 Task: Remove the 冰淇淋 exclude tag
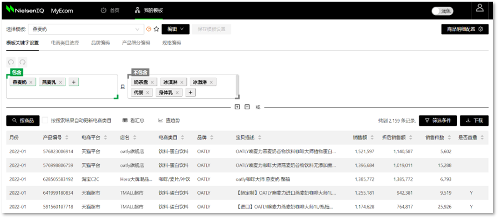182,82
